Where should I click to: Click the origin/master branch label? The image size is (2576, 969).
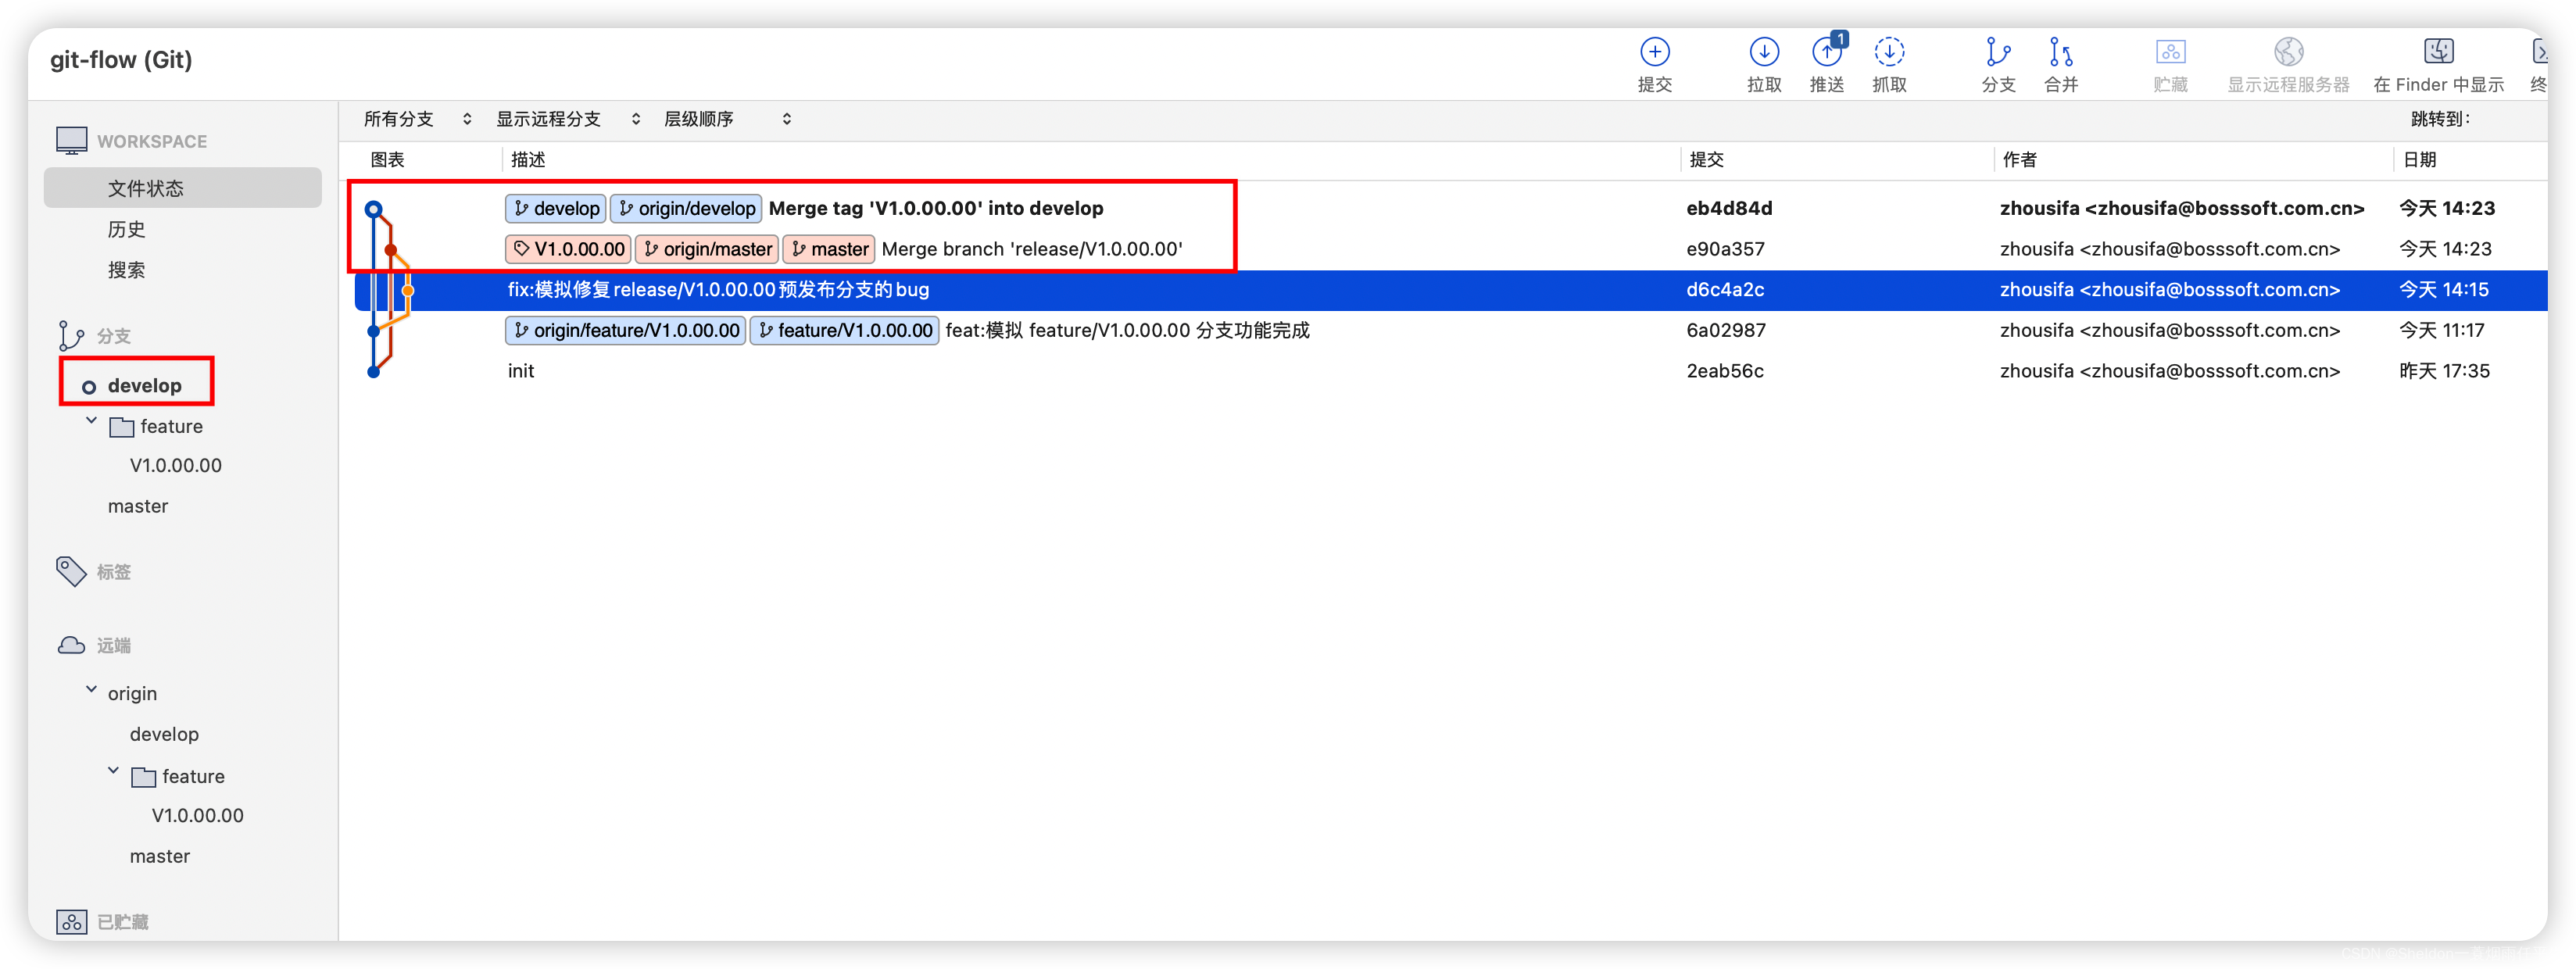click(707, 249)
